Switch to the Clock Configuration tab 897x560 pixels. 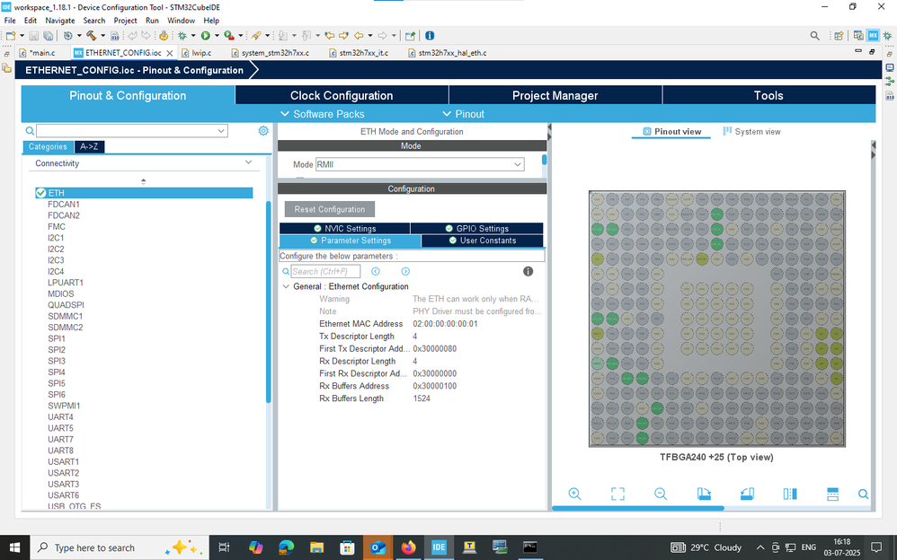point(342,95)
